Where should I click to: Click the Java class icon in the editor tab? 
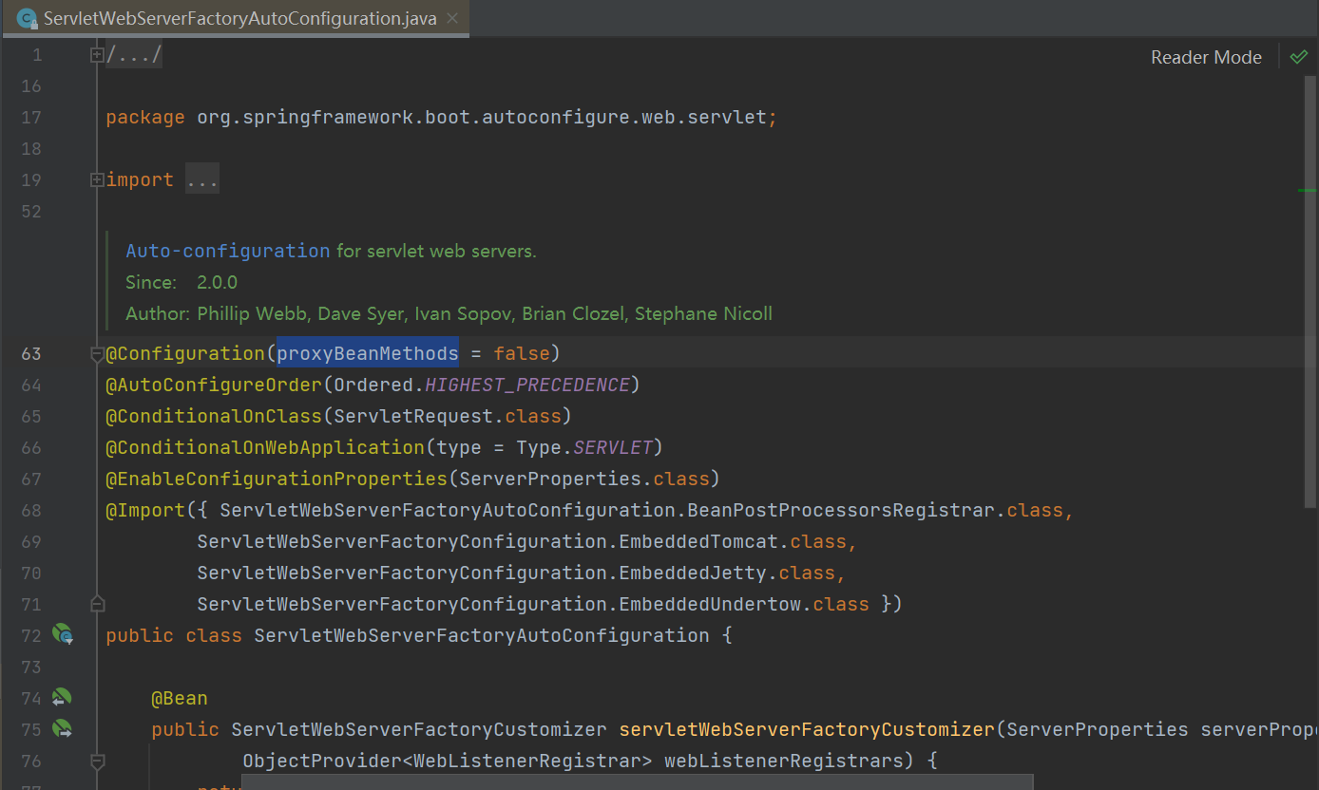tap(28, 18)
